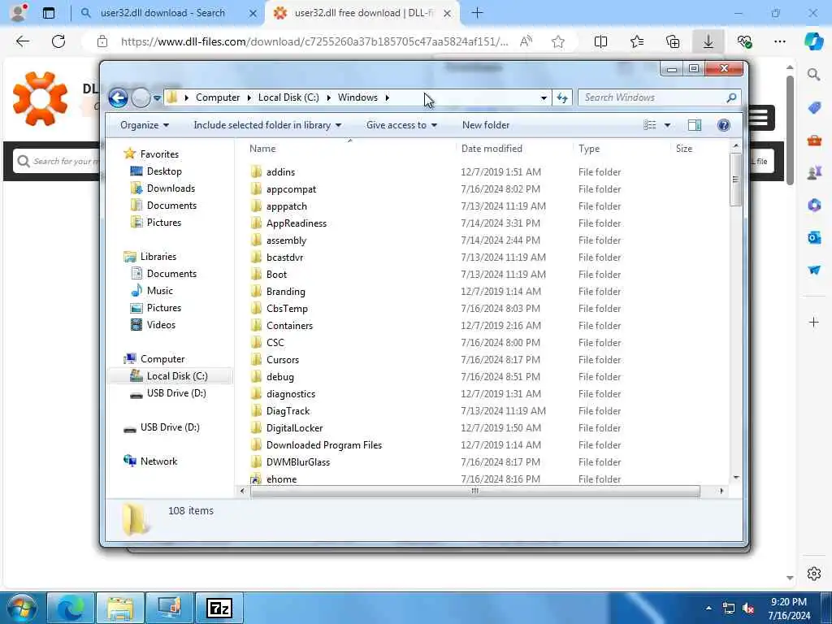Select the Cursors folder icon
This screenshot has width=832, height=624.
click(256, 359)
